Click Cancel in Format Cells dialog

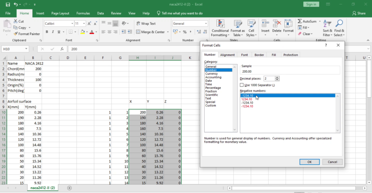pyautogui.click(x=332, y=162)
